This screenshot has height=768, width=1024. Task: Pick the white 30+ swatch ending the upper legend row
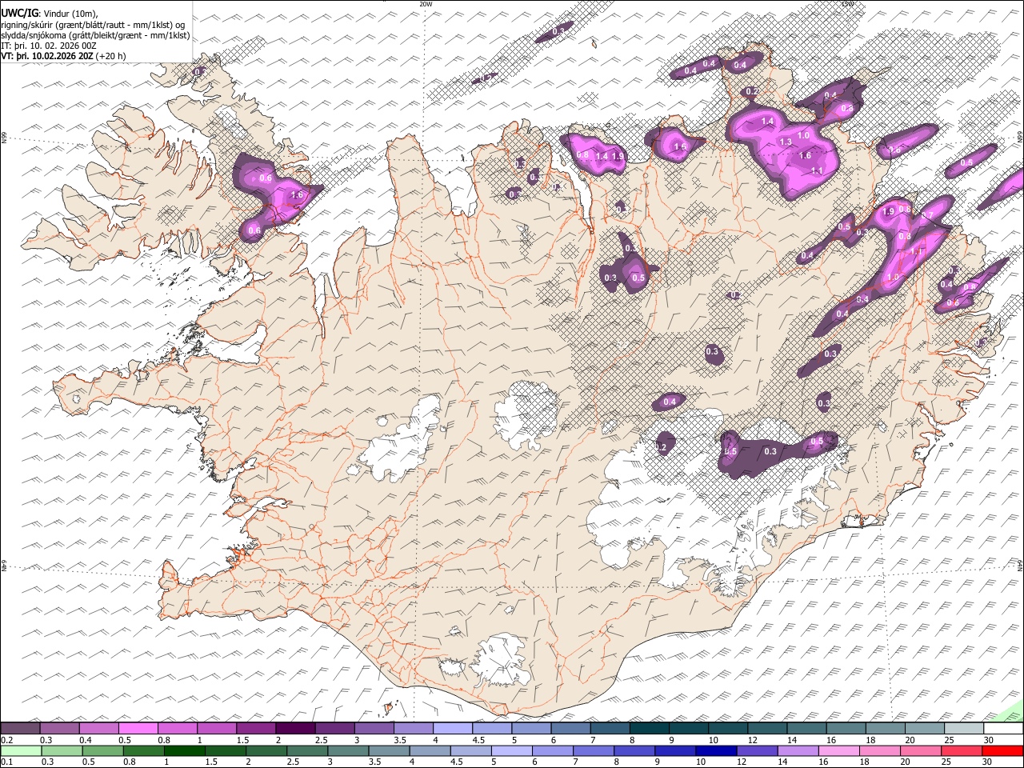pos(1003,729)
